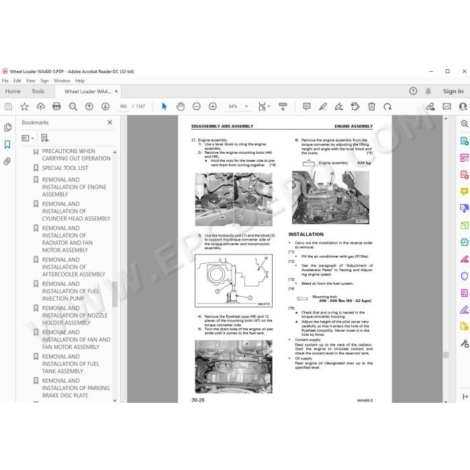Open the SPECIAL TOOL LIST bookmark
The width and height of the screenshot is (470, 470).
(65, 168)
